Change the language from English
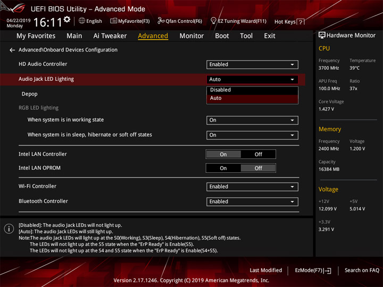383x287 pixels. pyautogui.click(x=90, y=21)
